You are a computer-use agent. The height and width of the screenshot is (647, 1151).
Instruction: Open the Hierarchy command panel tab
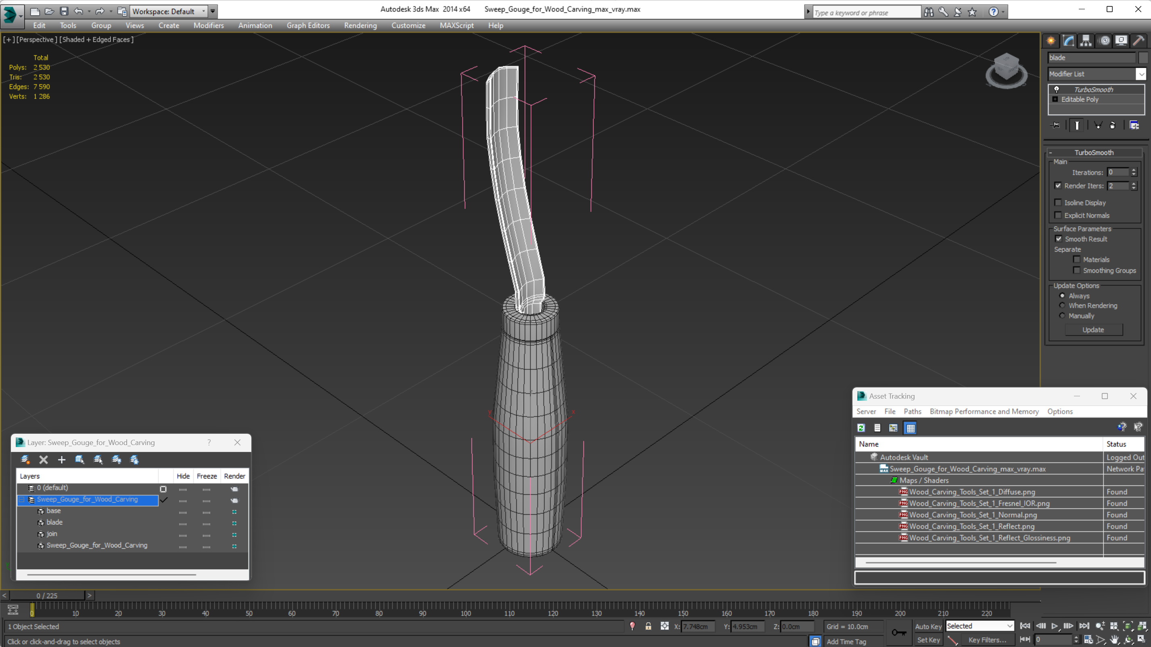coord(1086,41)
